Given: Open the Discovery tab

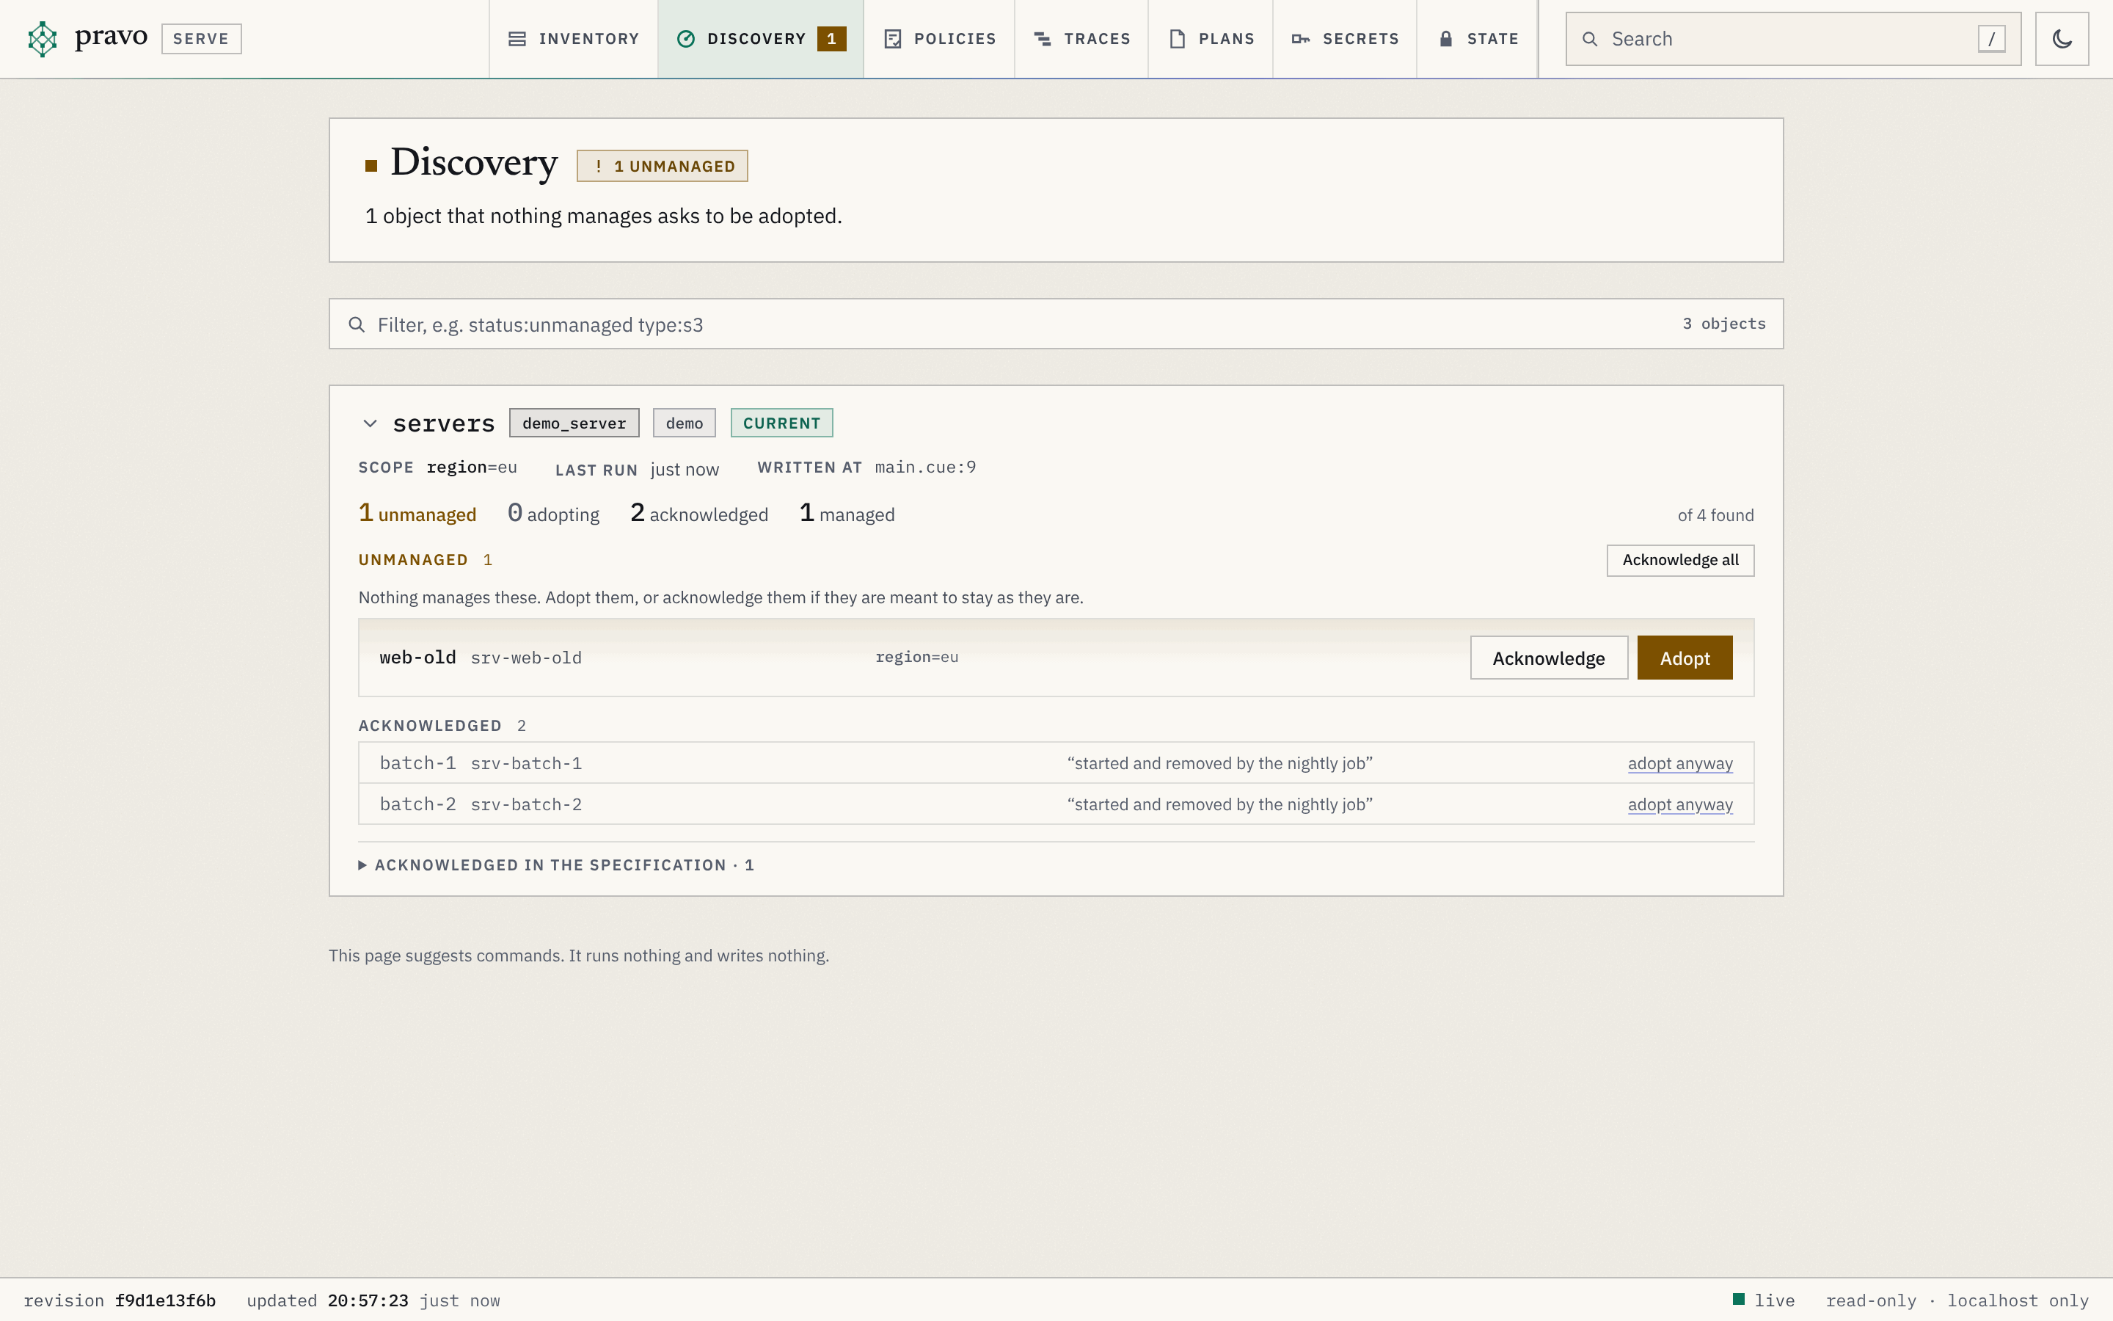Looking at the screenshot, I should point(761,38).
